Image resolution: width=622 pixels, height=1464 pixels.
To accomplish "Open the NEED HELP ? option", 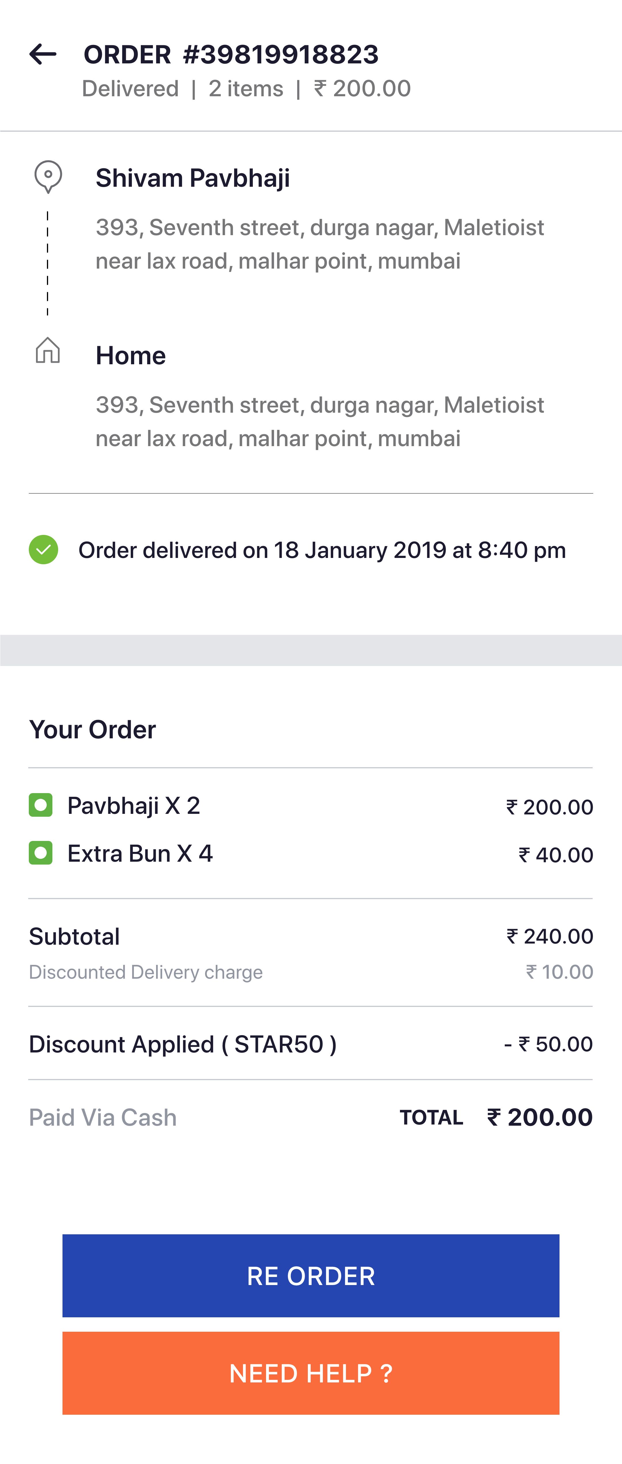I will (311, 1372).
